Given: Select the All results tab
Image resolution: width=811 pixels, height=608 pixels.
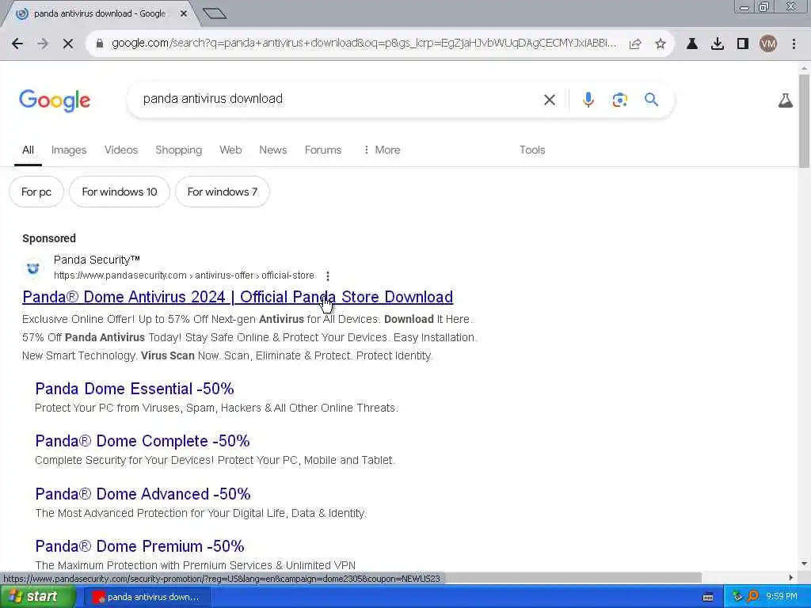Looking at the screenshot, I should (x=28, y=150).
